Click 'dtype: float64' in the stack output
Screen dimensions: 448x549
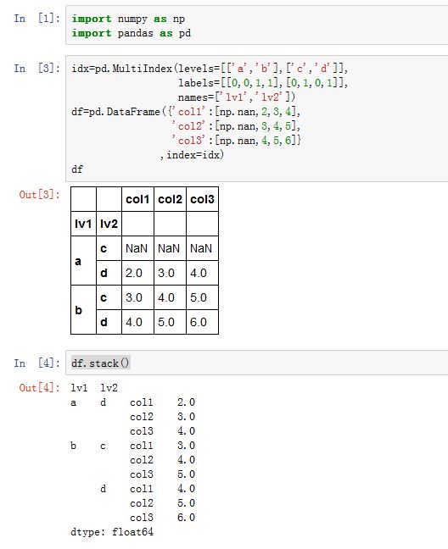click(112, 532)
